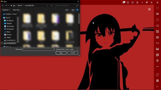Open recent locations dropdown arrow
Viewport: 161px width, 90px height.
point(9,5)
